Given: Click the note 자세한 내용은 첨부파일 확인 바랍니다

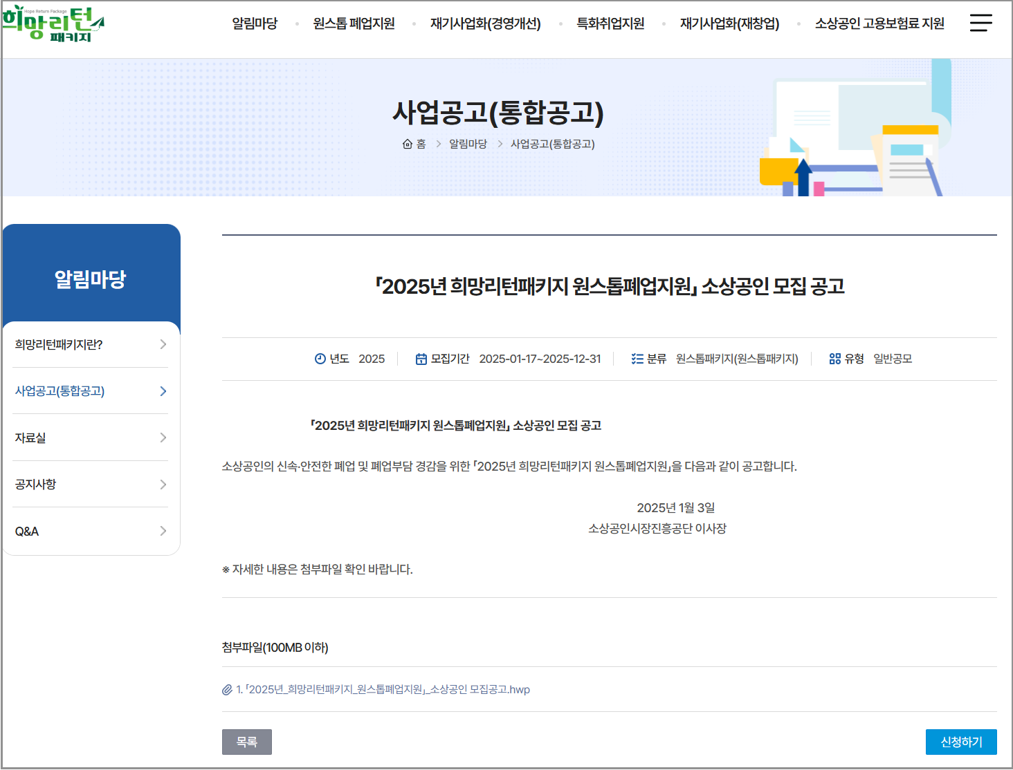Looking at the screenshot, I should (317, 570).
